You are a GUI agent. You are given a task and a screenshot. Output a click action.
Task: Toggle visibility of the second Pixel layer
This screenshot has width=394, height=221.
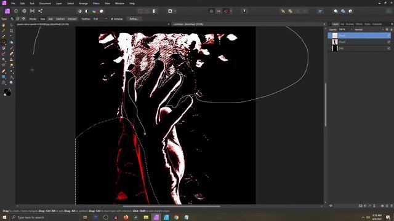(388, 42)
